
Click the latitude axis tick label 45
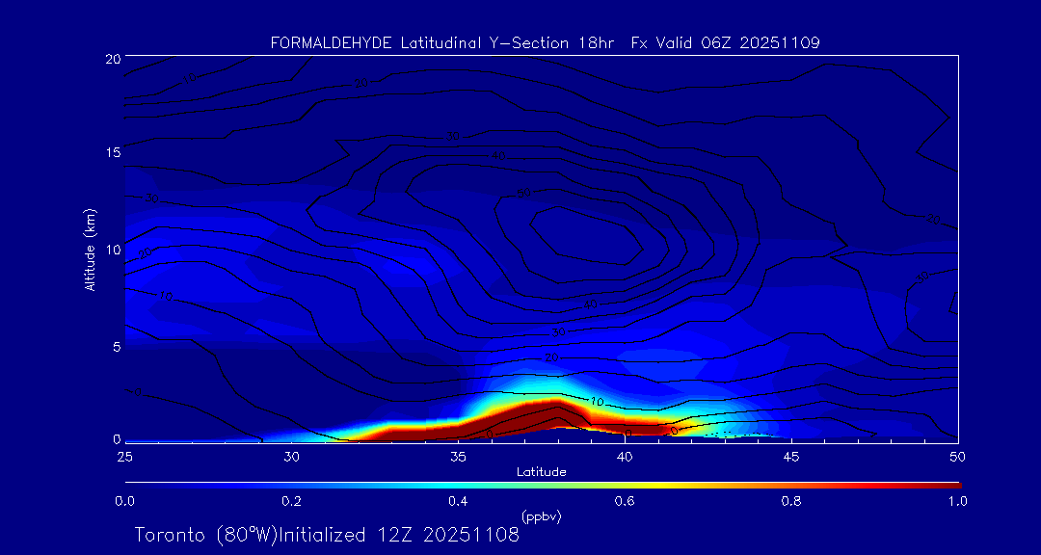point(791,456)
